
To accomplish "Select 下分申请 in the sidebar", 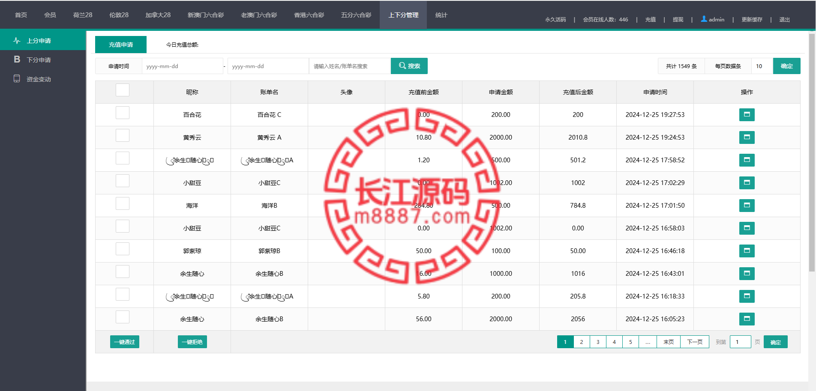I will click(43, 60).
